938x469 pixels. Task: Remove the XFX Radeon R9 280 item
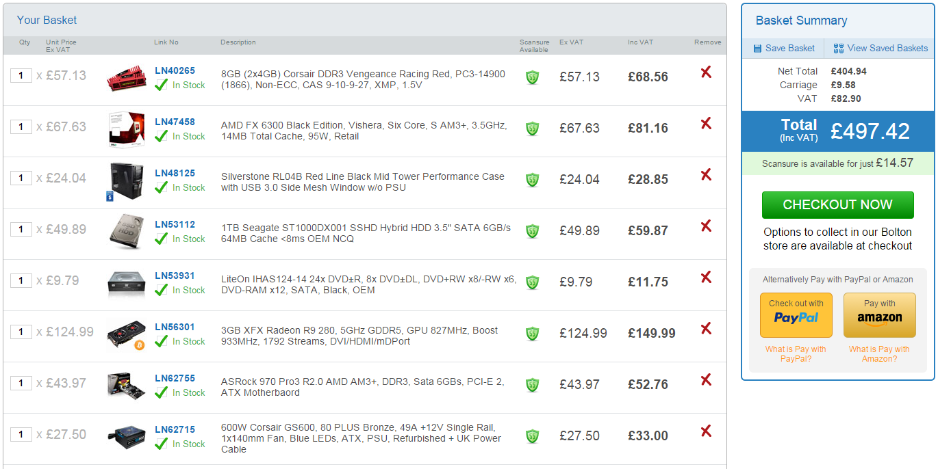(x=706, y=328)
